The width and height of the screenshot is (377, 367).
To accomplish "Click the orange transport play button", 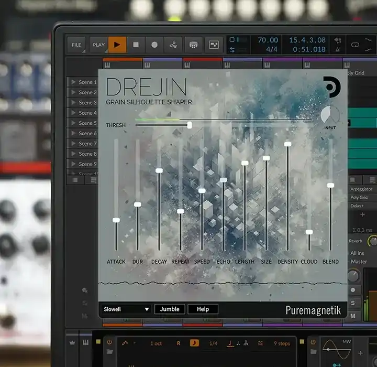I will click(x=117, y=45).
